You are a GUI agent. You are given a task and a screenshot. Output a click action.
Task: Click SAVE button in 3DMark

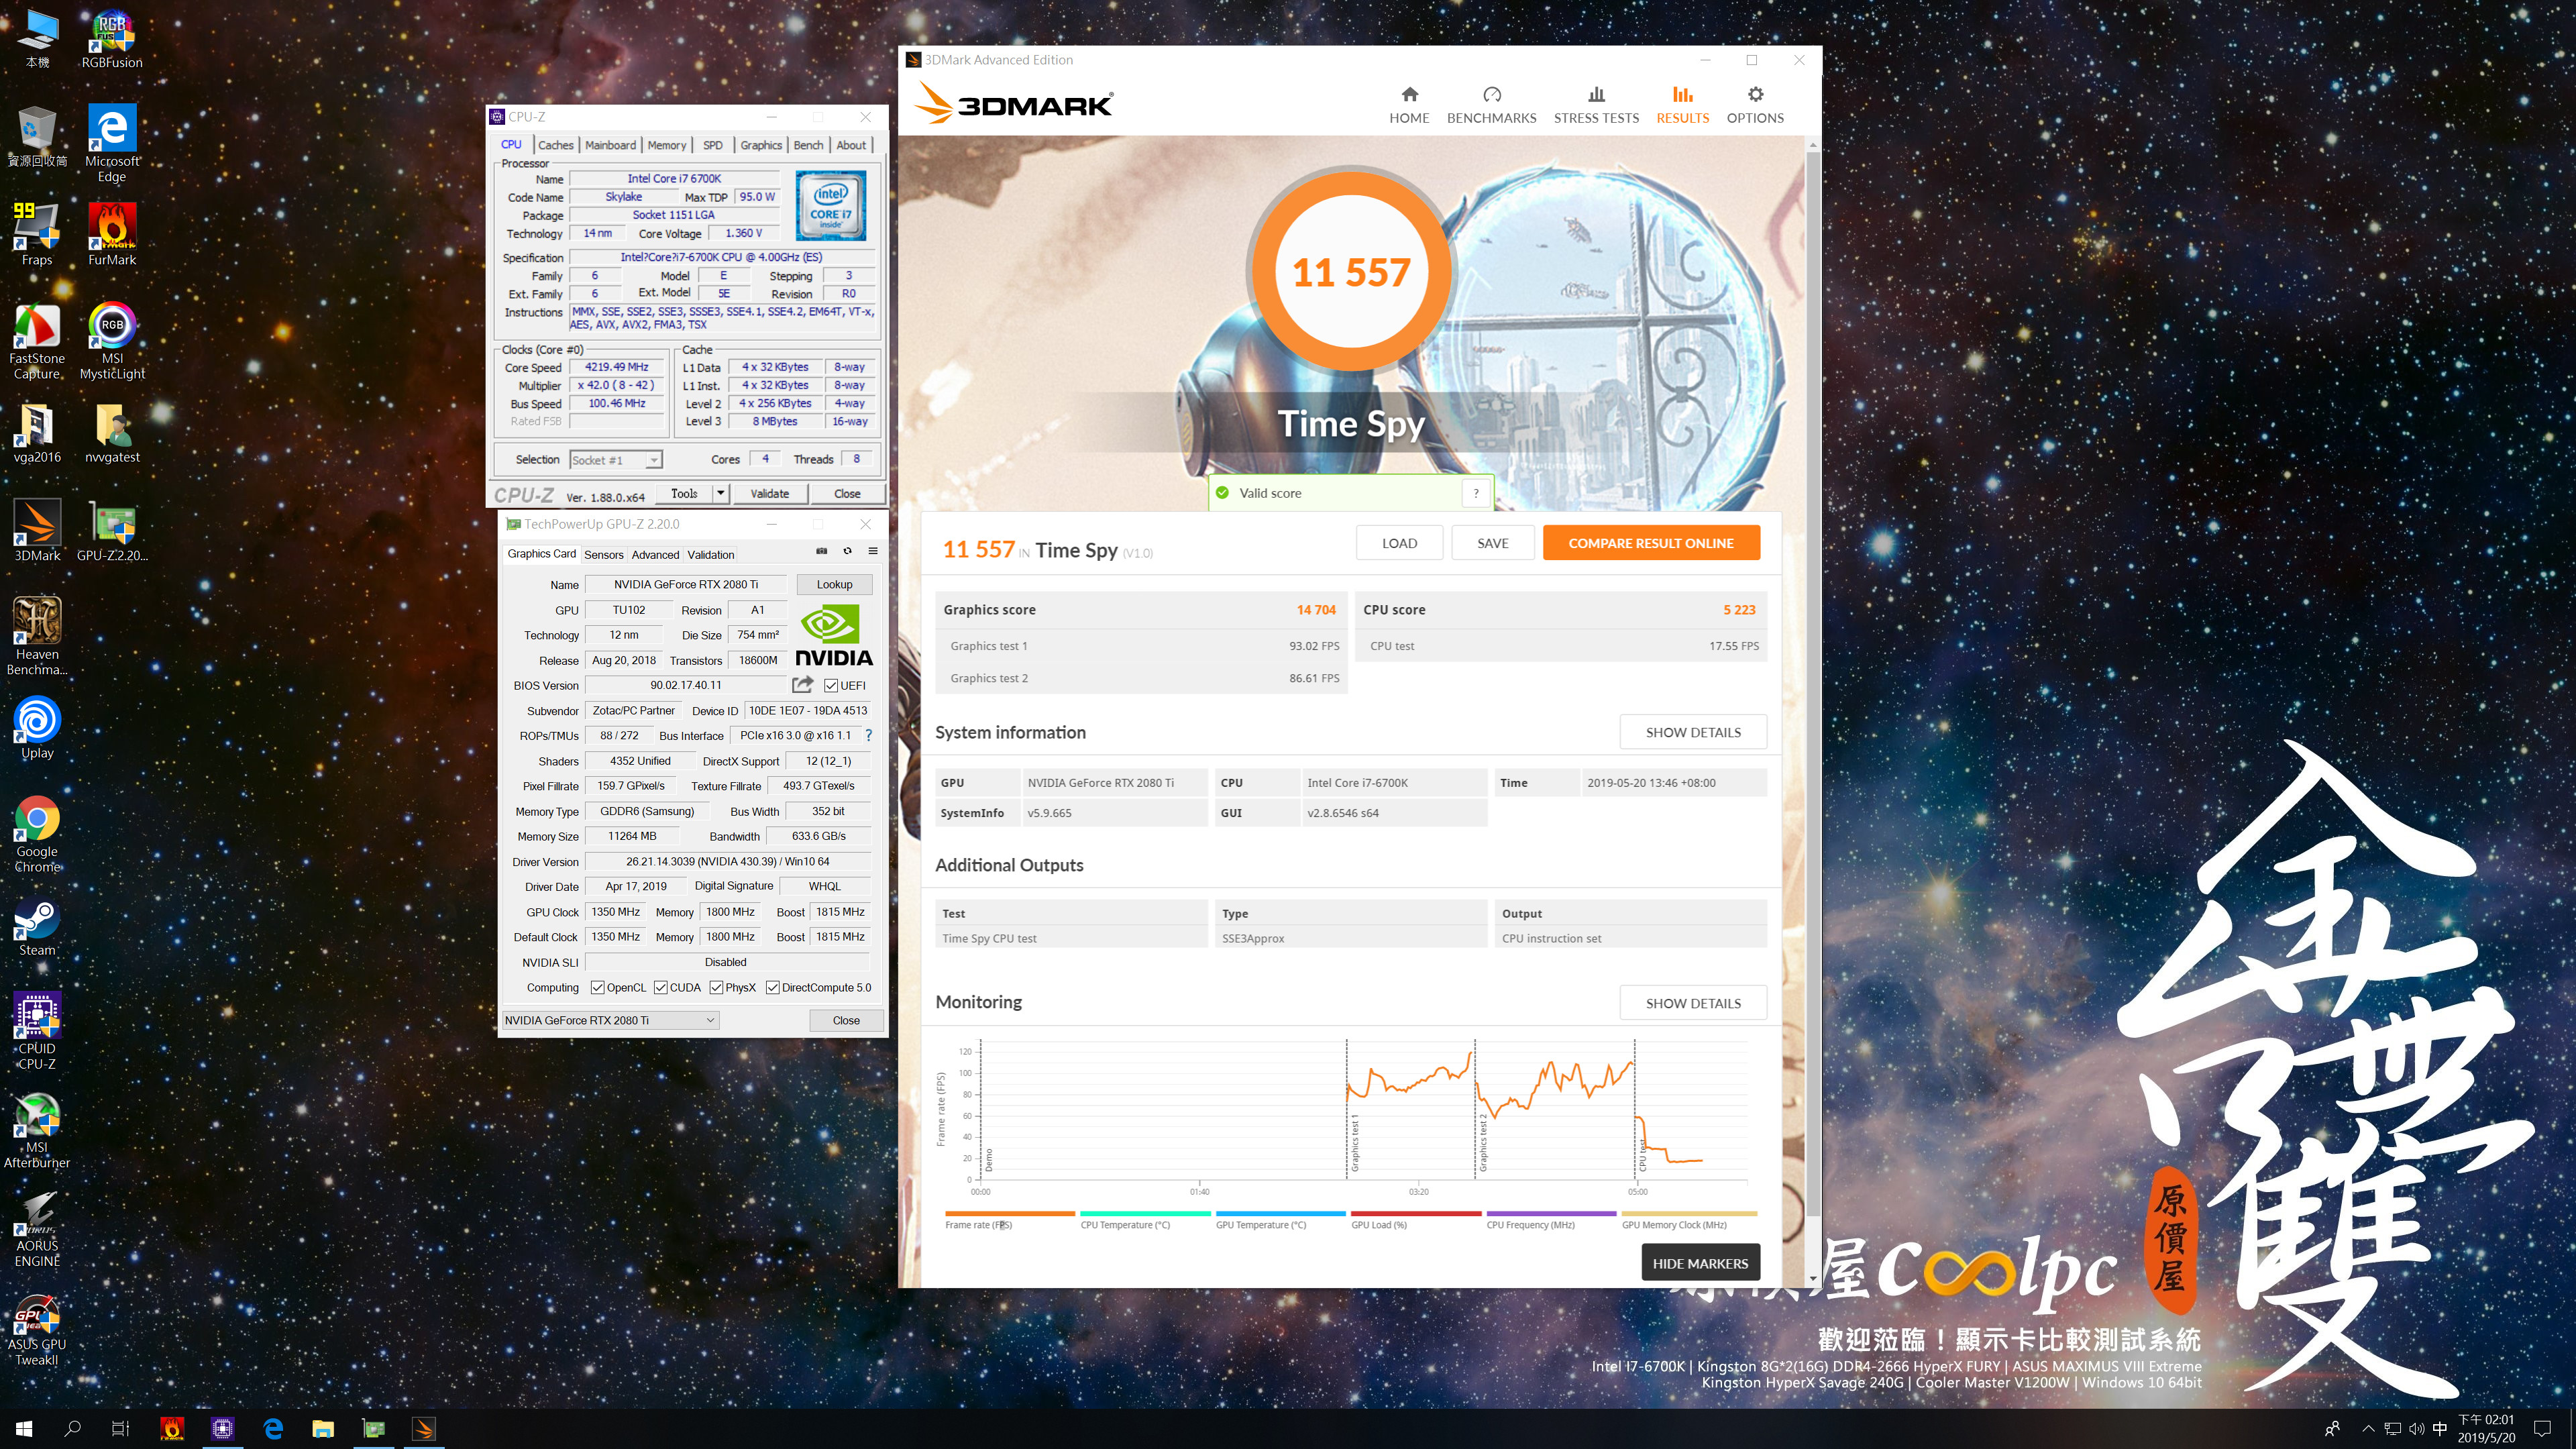(1493, 543)
